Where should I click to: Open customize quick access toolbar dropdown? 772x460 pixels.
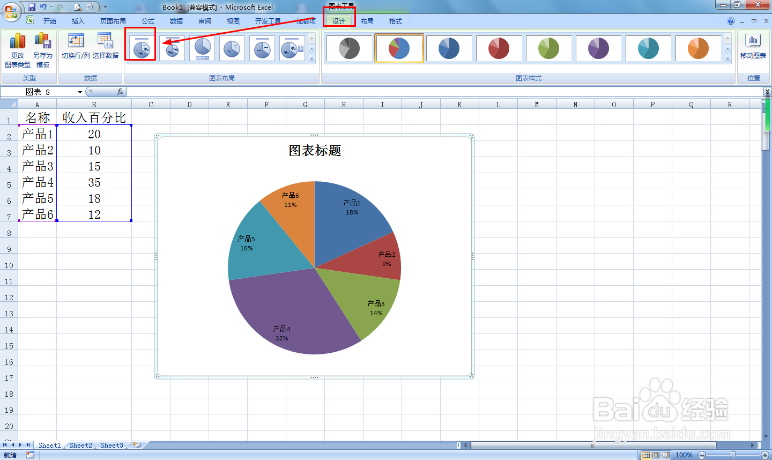[x=105, y=7]
